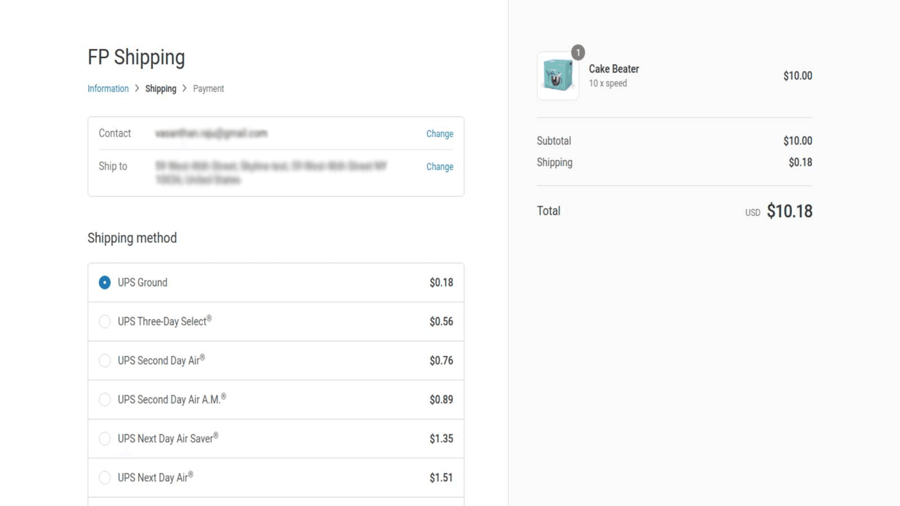Screen dimensions: 900x506
Task: Click the Cake Beater product name
Action: point(613,69)
